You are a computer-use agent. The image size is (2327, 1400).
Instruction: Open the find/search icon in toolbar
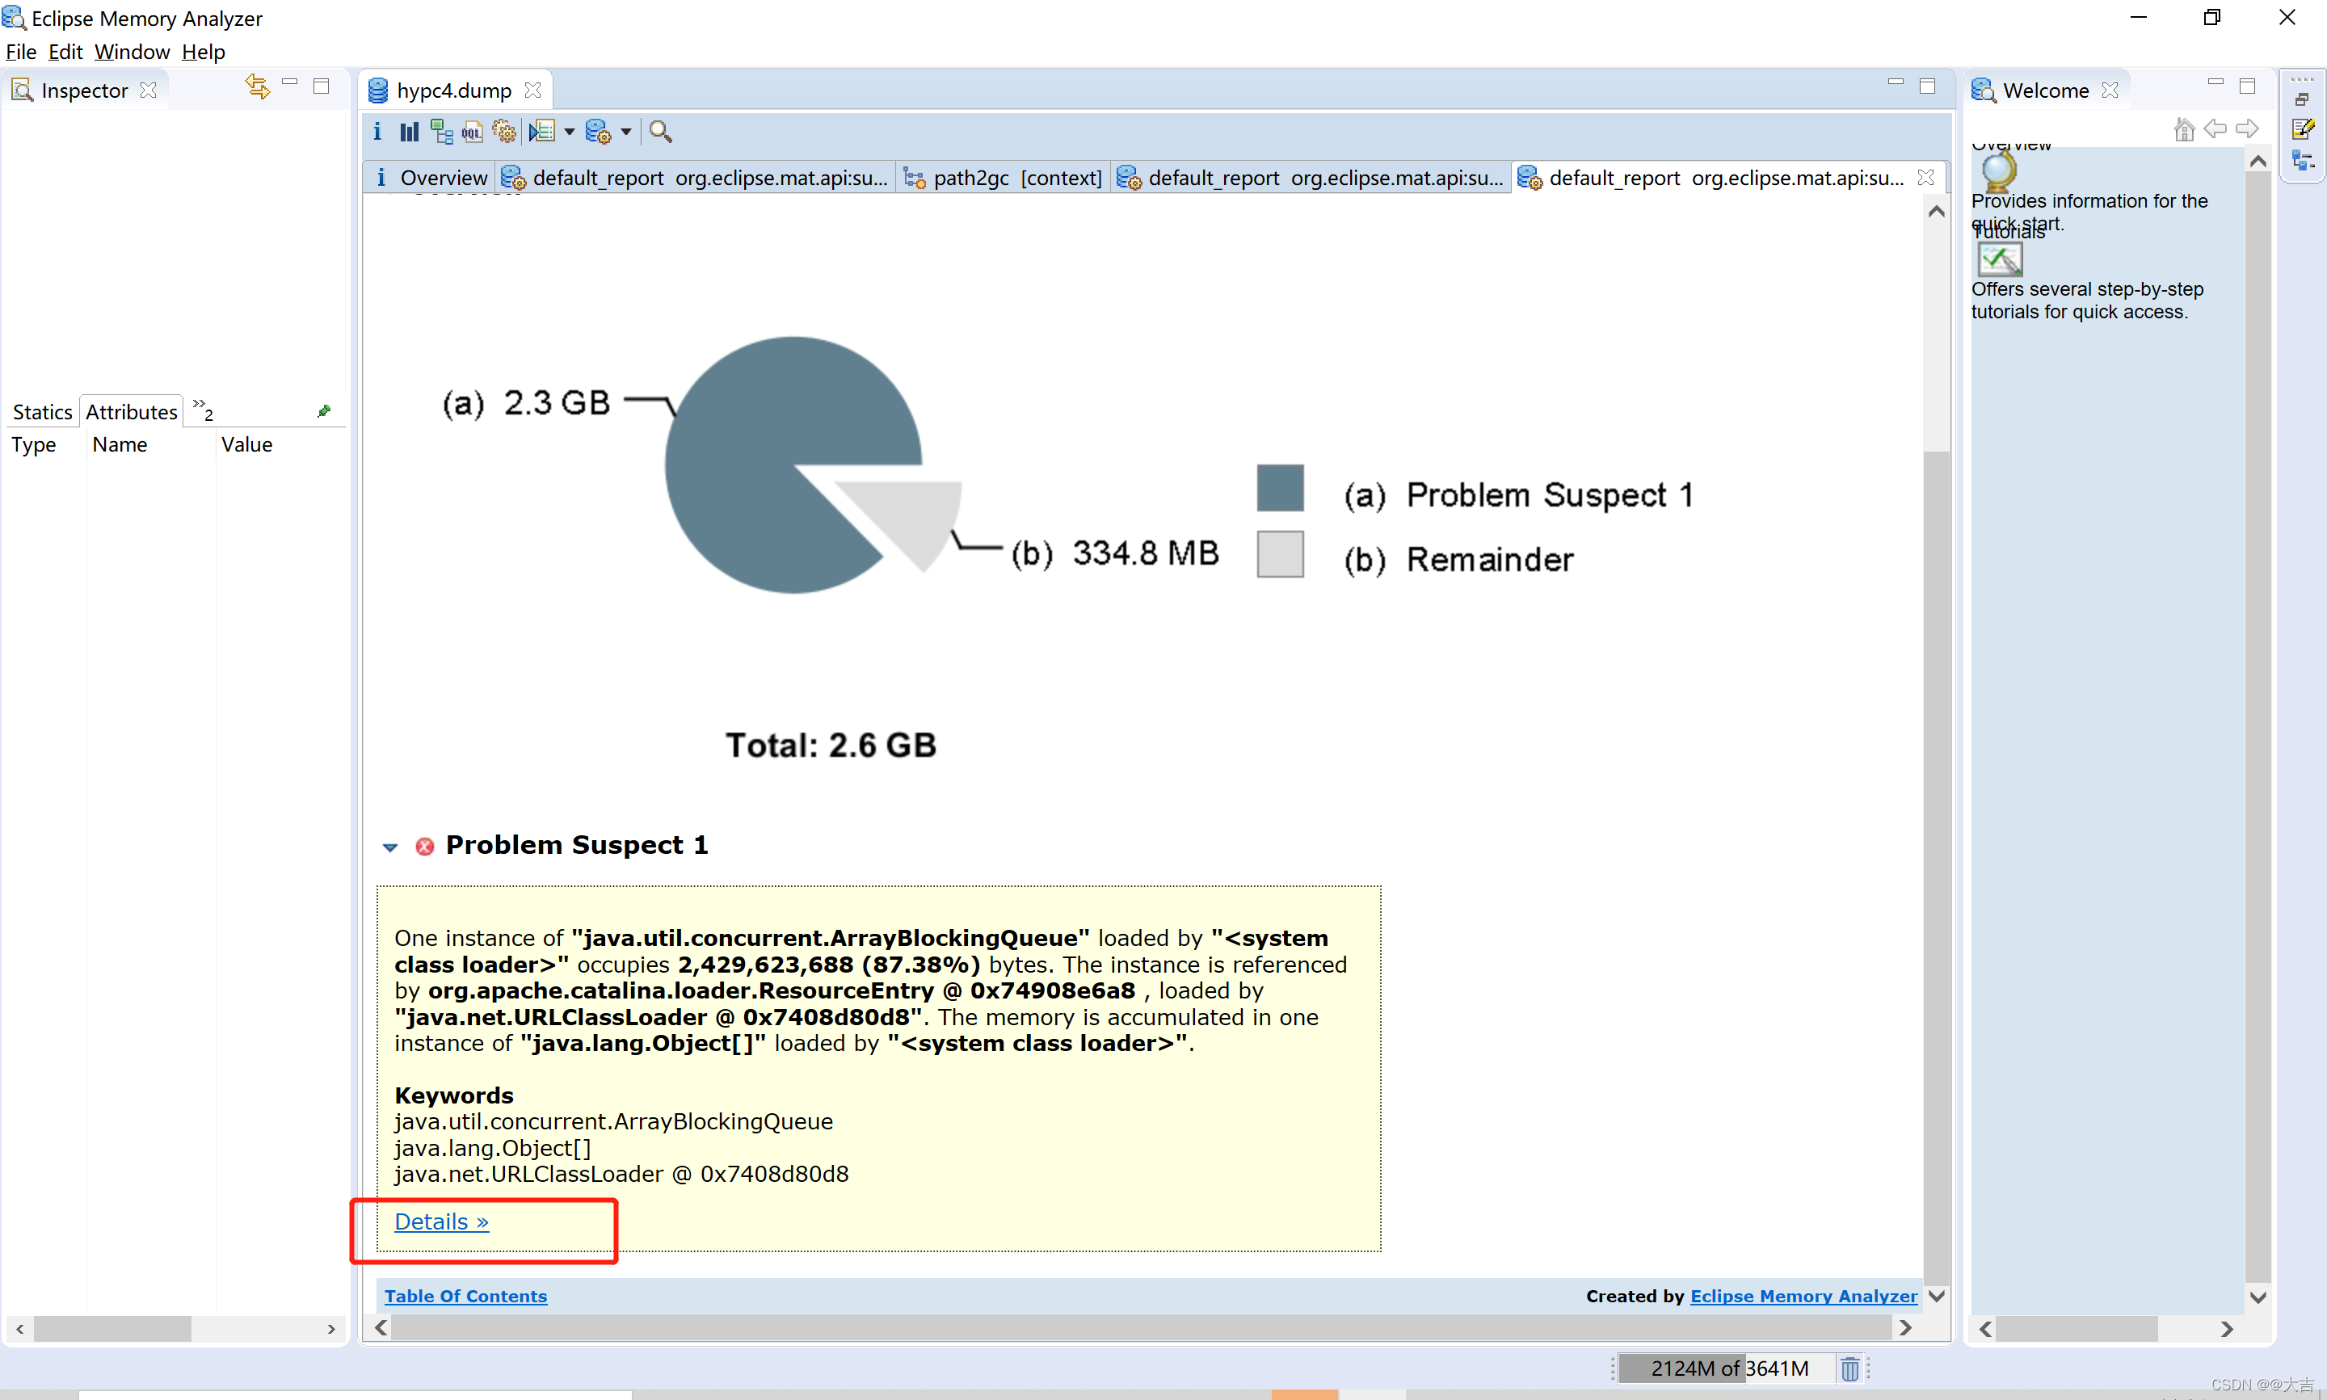[x=660, y=132]
